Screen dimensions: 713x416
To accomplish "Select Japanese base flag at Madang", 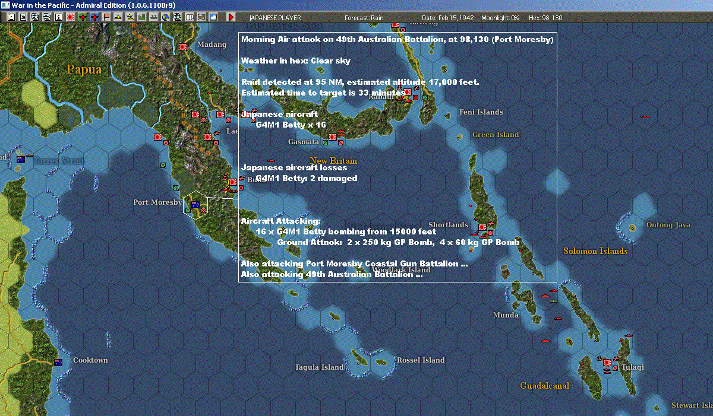I will click(x=182, y=46).
